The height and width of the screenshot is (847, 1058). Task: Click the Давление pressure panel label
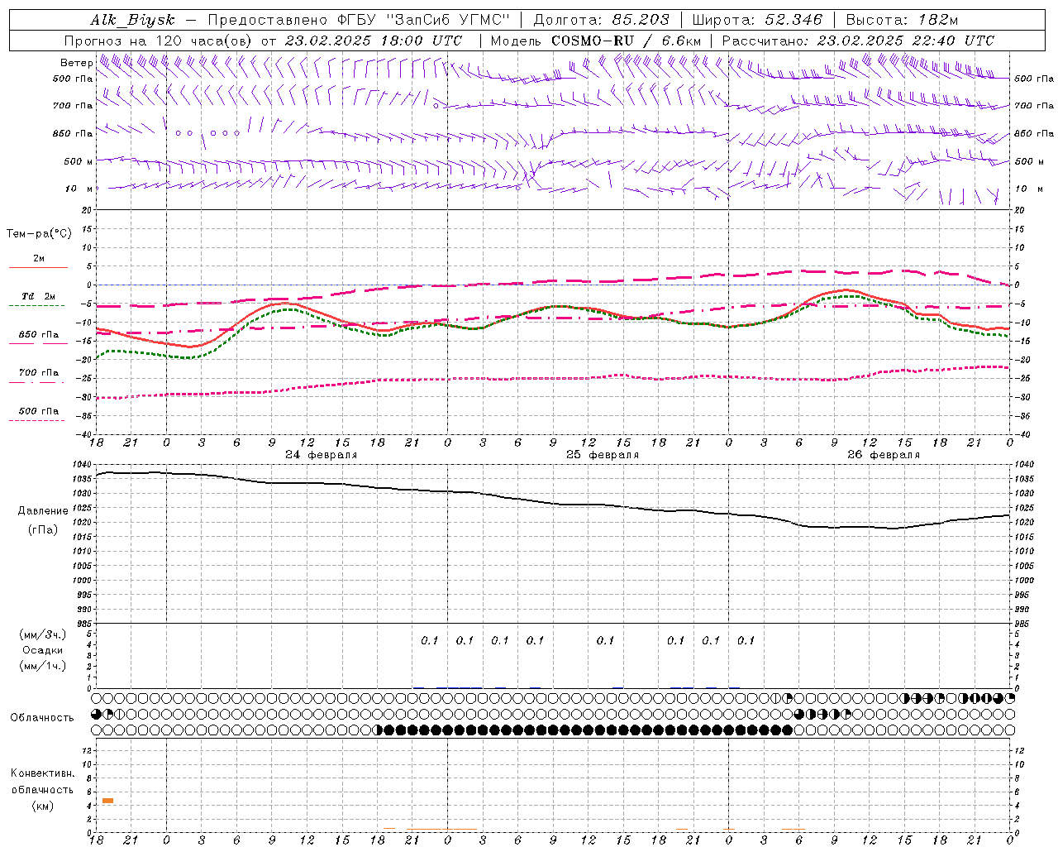[43, 511]
